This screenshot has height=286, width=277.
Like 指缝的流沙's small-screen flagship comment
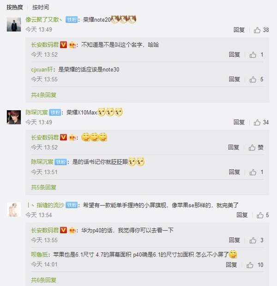pos(263,215)
